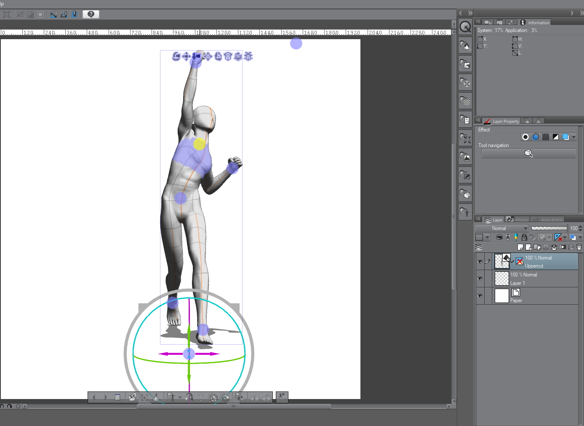Open the Information palette menu icon
The width and height of the screenshot is (584, 426).
point(478,22)
